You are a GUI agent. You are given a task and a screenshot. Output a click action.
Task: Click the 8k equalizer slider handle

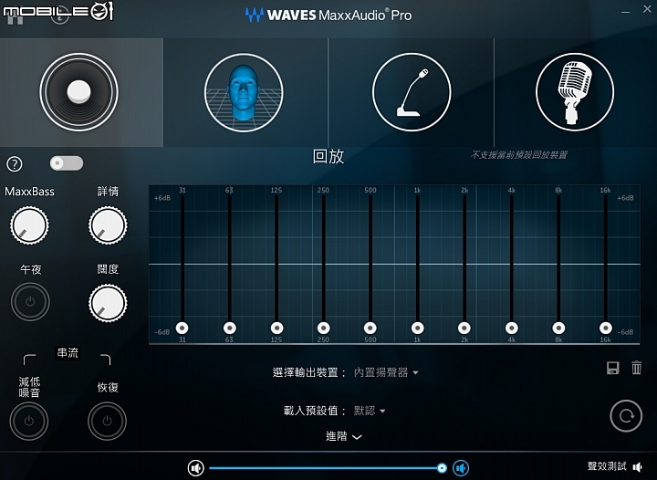[558, 328]
